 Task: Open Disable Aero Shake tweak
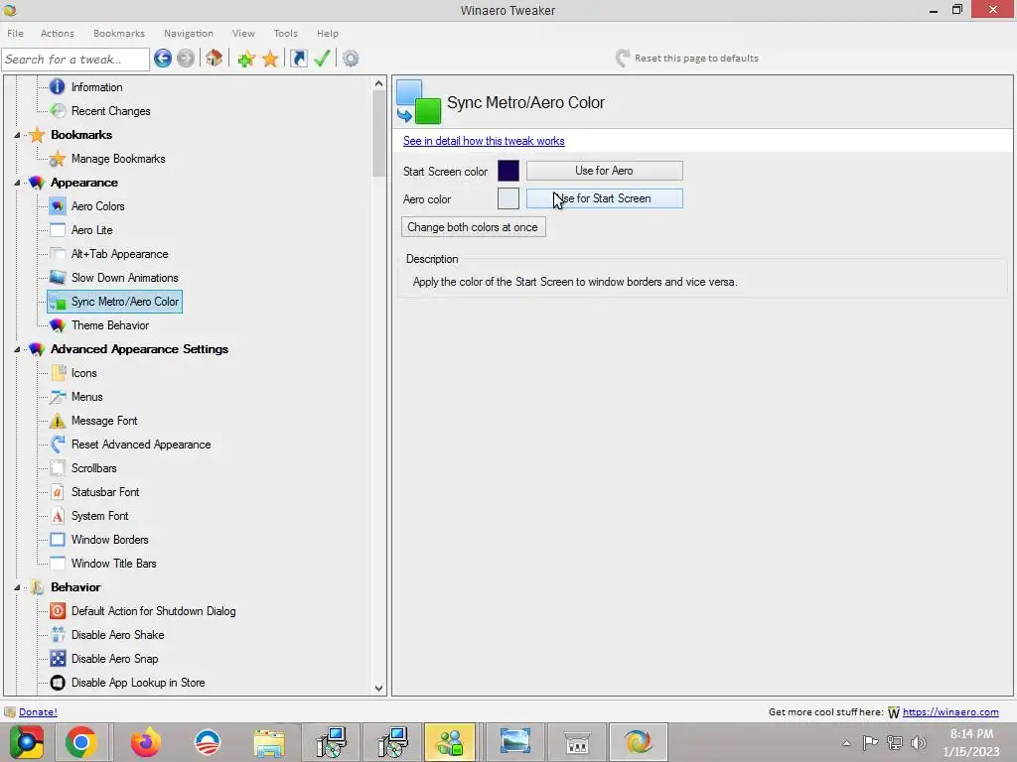point(117,635)
